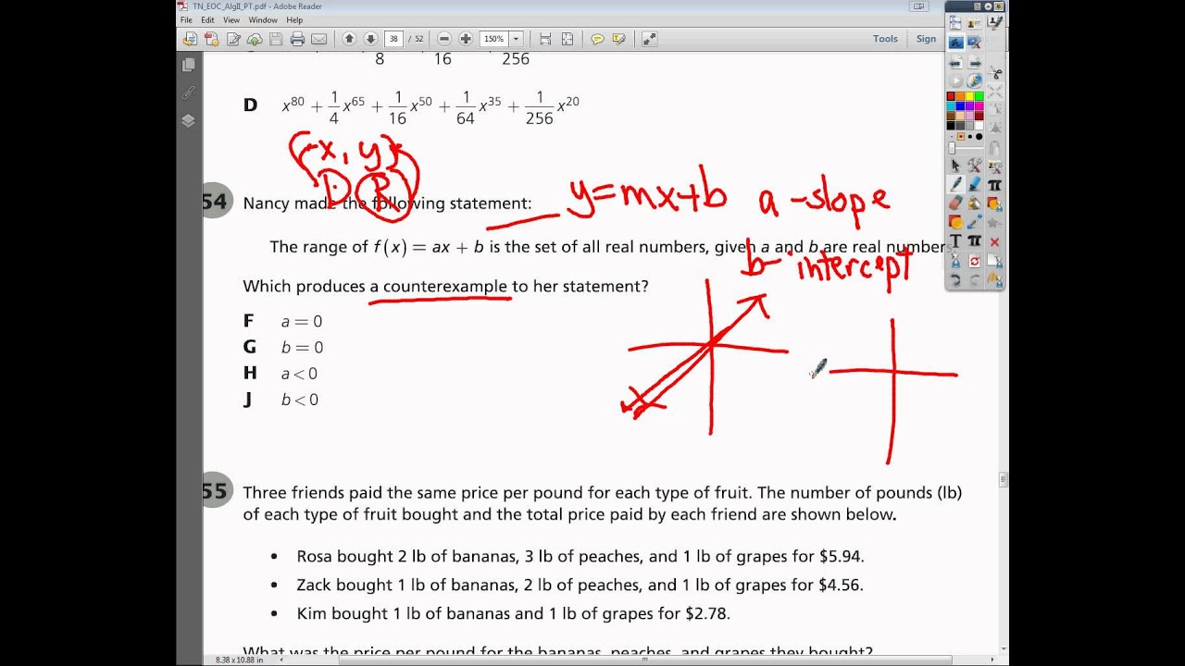Viewport: 1185px width, 666px height.
Task: Add a sticky note comment
Action: 597,39
